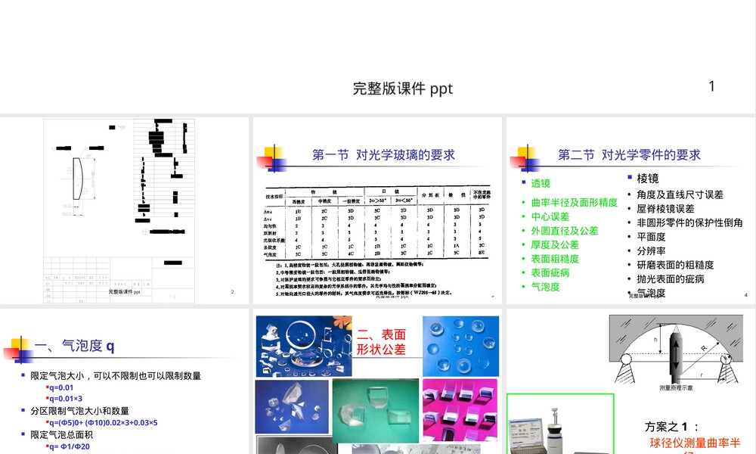Click the text 方案之 1 ：

(671, 427)
